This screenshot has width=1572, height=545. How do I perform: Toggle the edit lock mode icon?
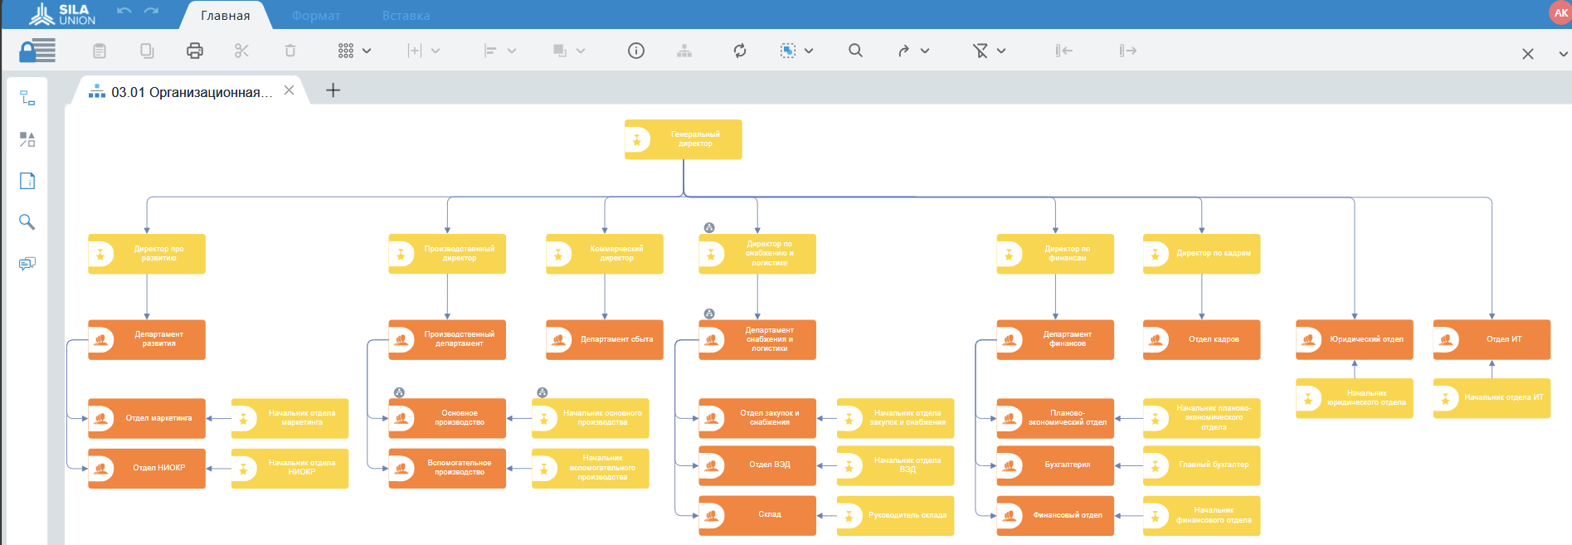tap(37, 51)
